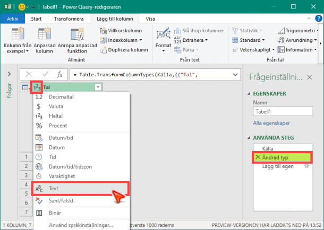This screenshot has width=324, height=230.
Task: Select the Lägg till kolumn tab
Action: [x=115, y=19]
